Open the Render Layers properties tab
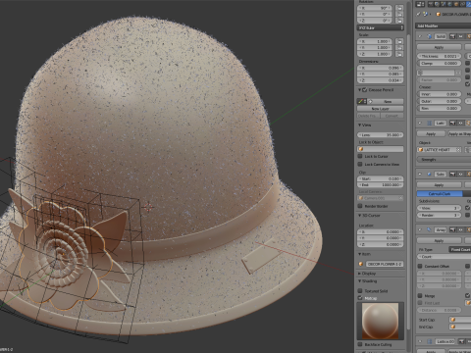The width and height of the screenshot is (471, 353). (437, 4)
